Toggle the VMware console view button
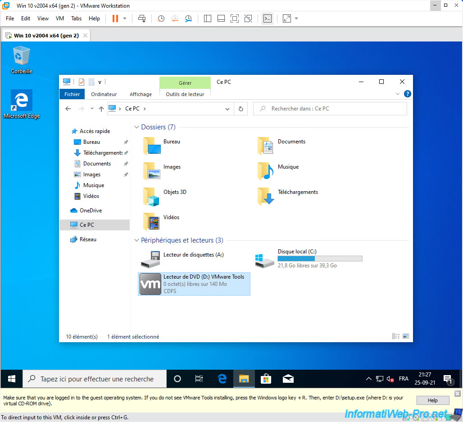 268,18
